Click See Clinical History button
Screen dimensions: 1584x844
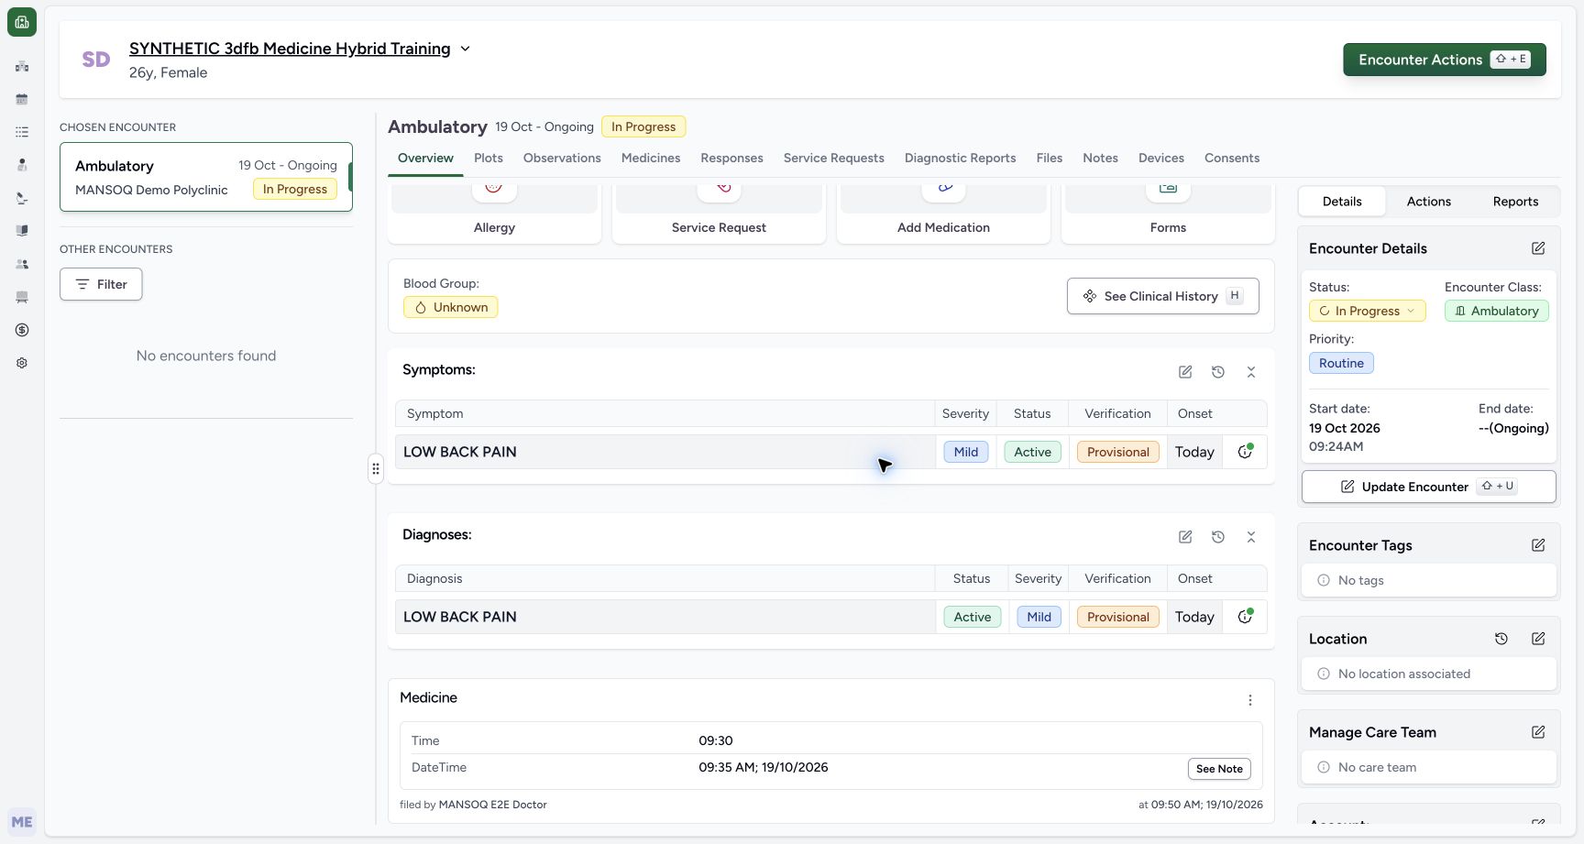click(x=1162, y=296)
